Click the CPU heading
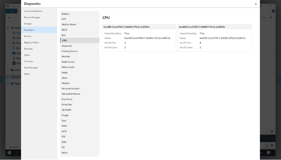This screenshot has width=281, height=160. [106, 18]
